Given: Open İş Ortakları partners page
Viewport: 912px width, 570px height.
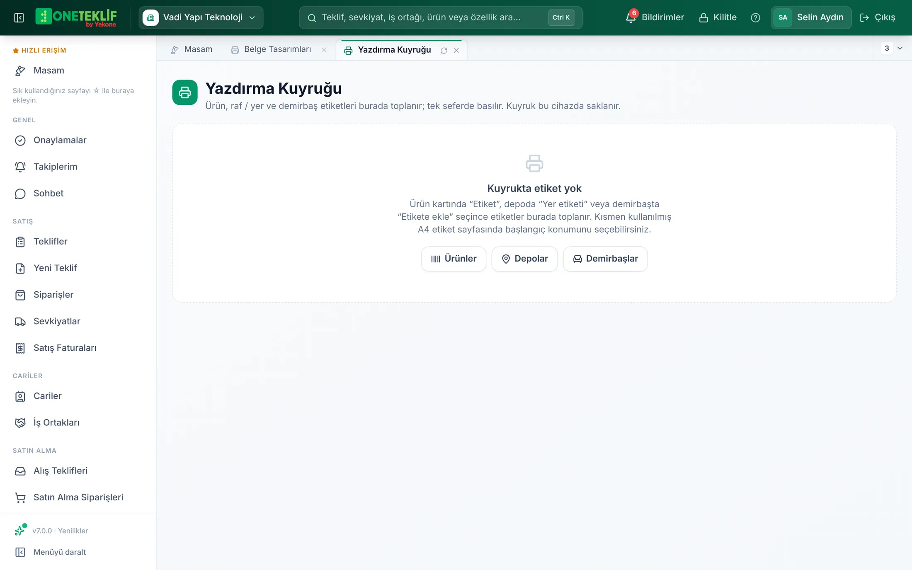Looking at the screenshot, I should (x=78, y=422).
